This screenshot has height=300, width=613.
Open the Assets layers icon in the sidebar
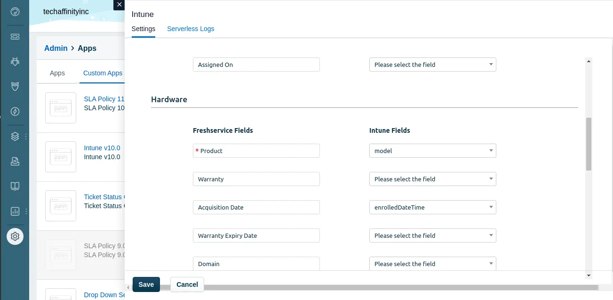pos(15,137)
